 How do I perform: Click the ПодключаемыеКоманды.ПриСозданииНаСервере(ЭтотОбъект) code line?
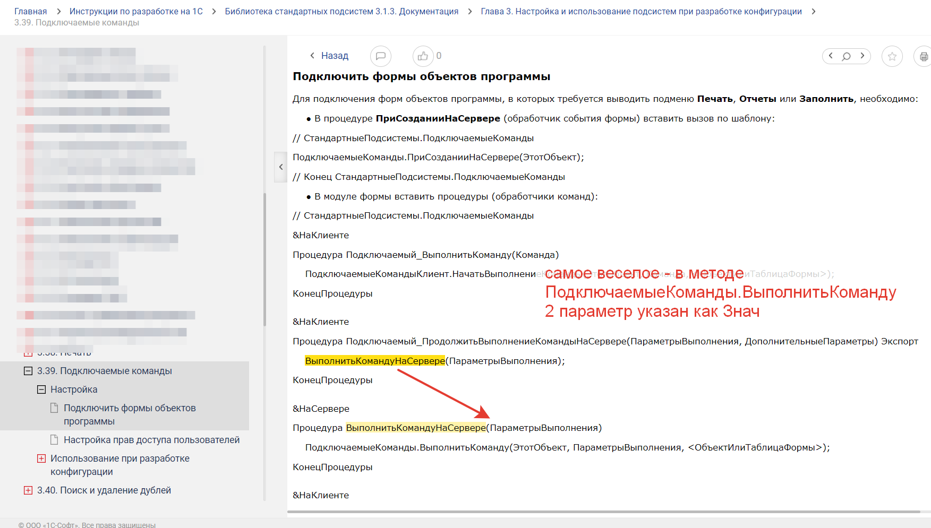click(438, 157)
